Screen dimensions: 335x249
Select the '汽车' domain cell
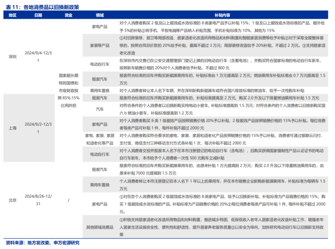(x=99, y=109)
